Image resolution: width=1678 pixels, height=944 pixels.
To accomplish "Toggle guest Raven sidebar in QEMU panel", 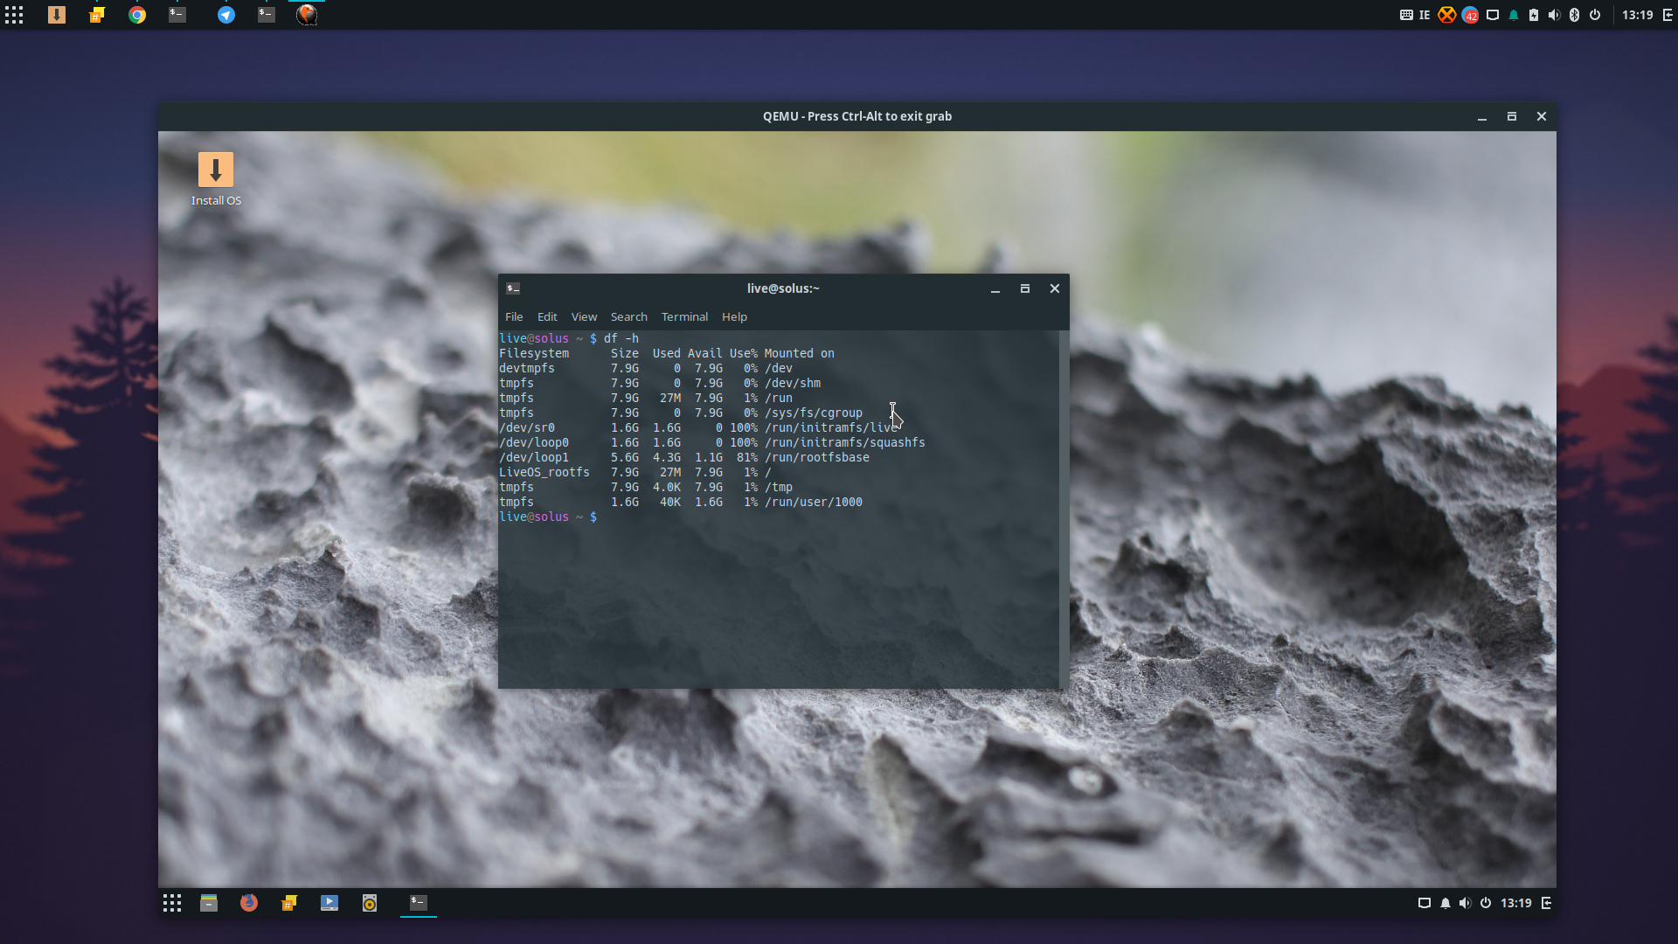I will coord(1546,903).
